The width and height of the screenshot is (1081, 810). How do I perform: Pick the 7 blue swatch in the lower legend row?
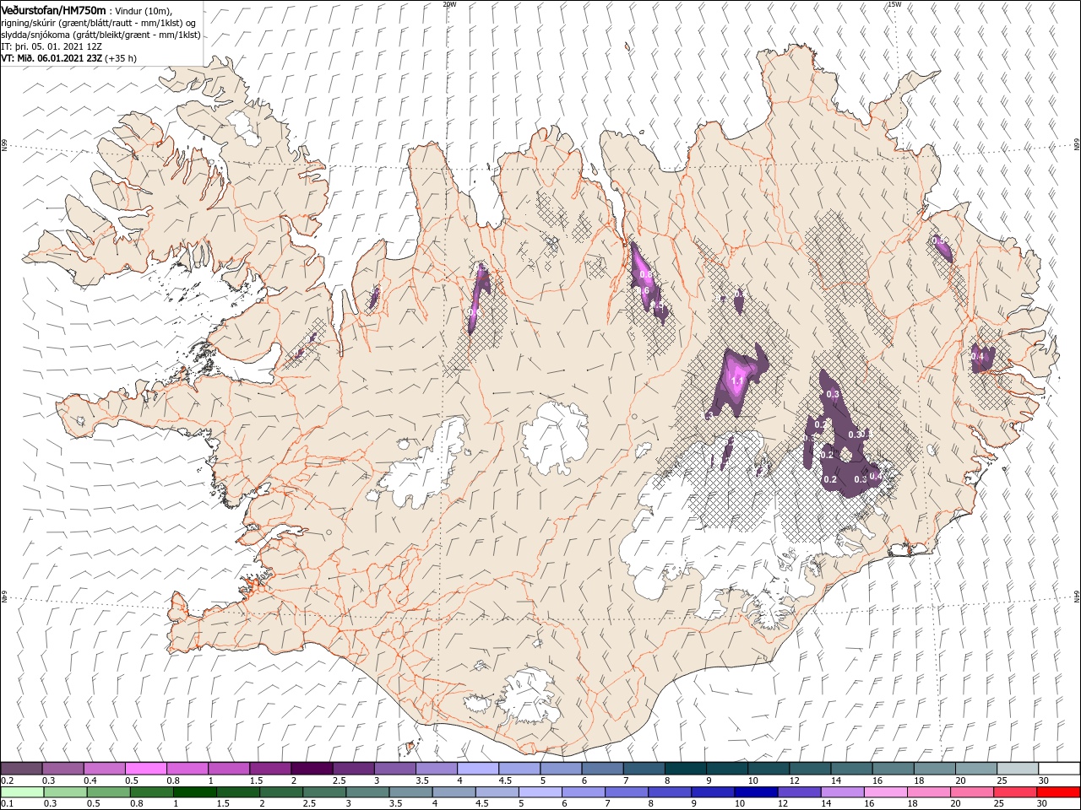[x=626, y=791]
